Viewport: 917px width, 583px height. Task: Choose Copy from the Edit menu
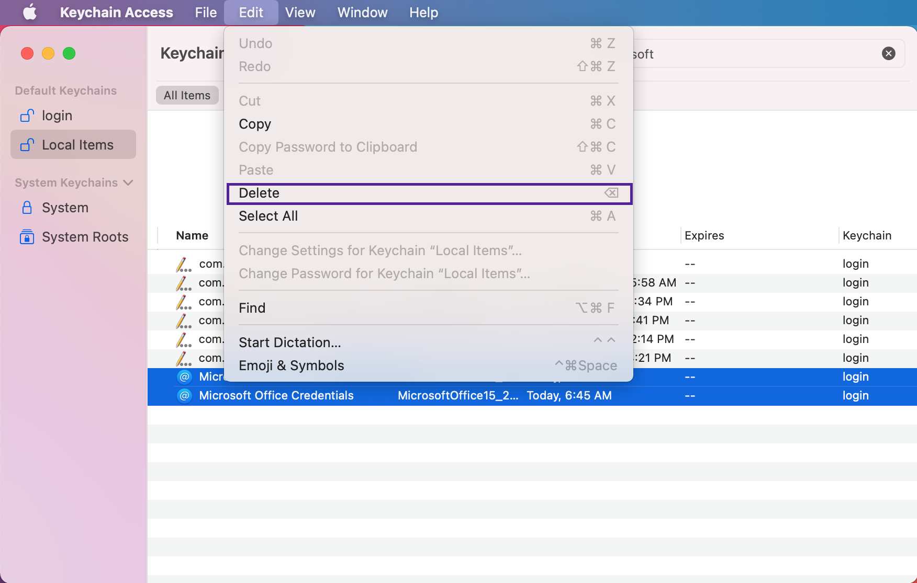[x=429, y=124]
